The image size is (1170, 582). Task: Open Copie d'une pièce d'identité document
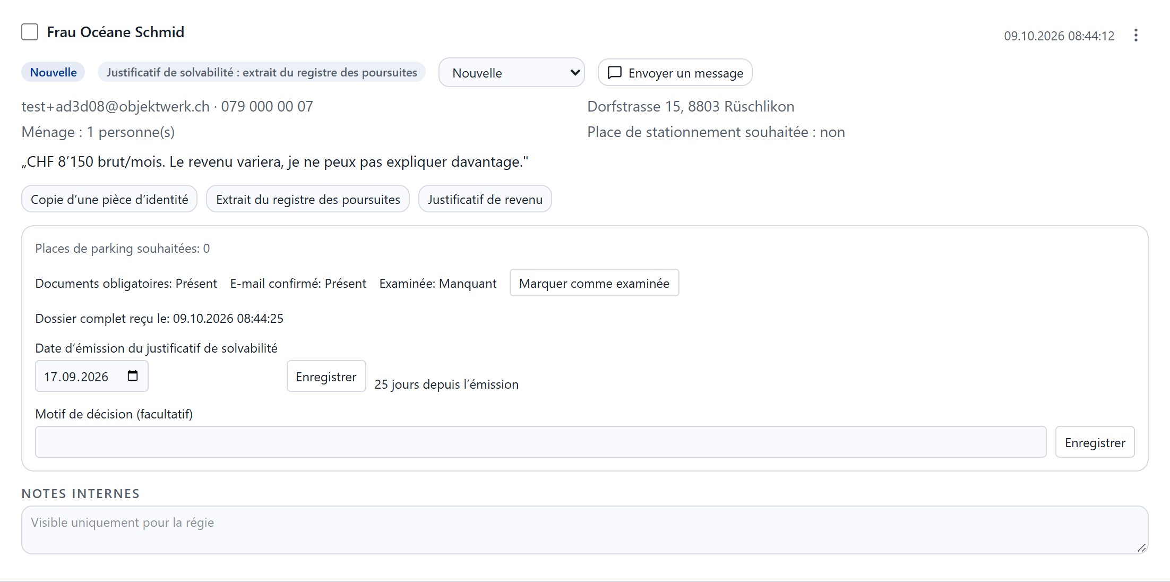click(x=109, y=199)
